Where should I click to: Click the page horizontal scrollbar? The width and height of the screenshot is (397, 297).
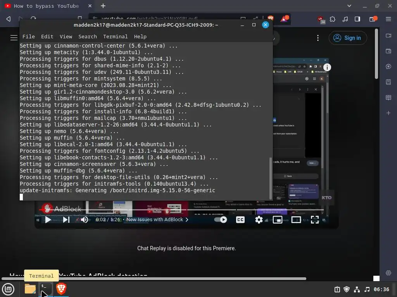coord(154,279)
